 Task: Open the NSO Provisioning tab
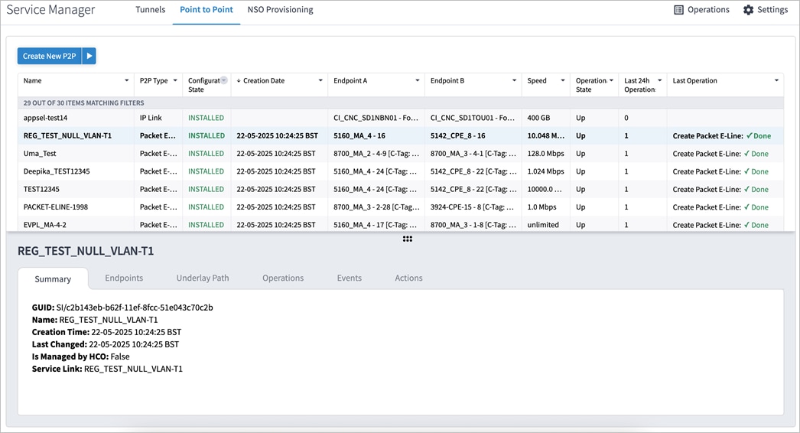pyautogui.click(x=280, y=10)
